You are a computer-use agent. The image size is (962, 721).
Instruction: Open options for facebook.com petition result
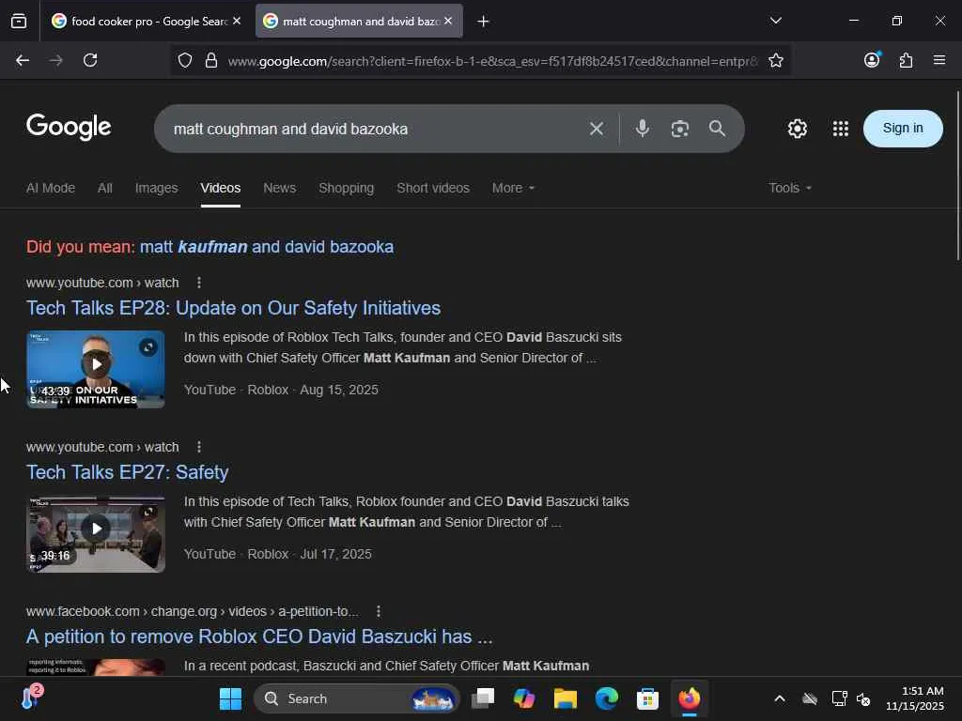tap(379, 611)
